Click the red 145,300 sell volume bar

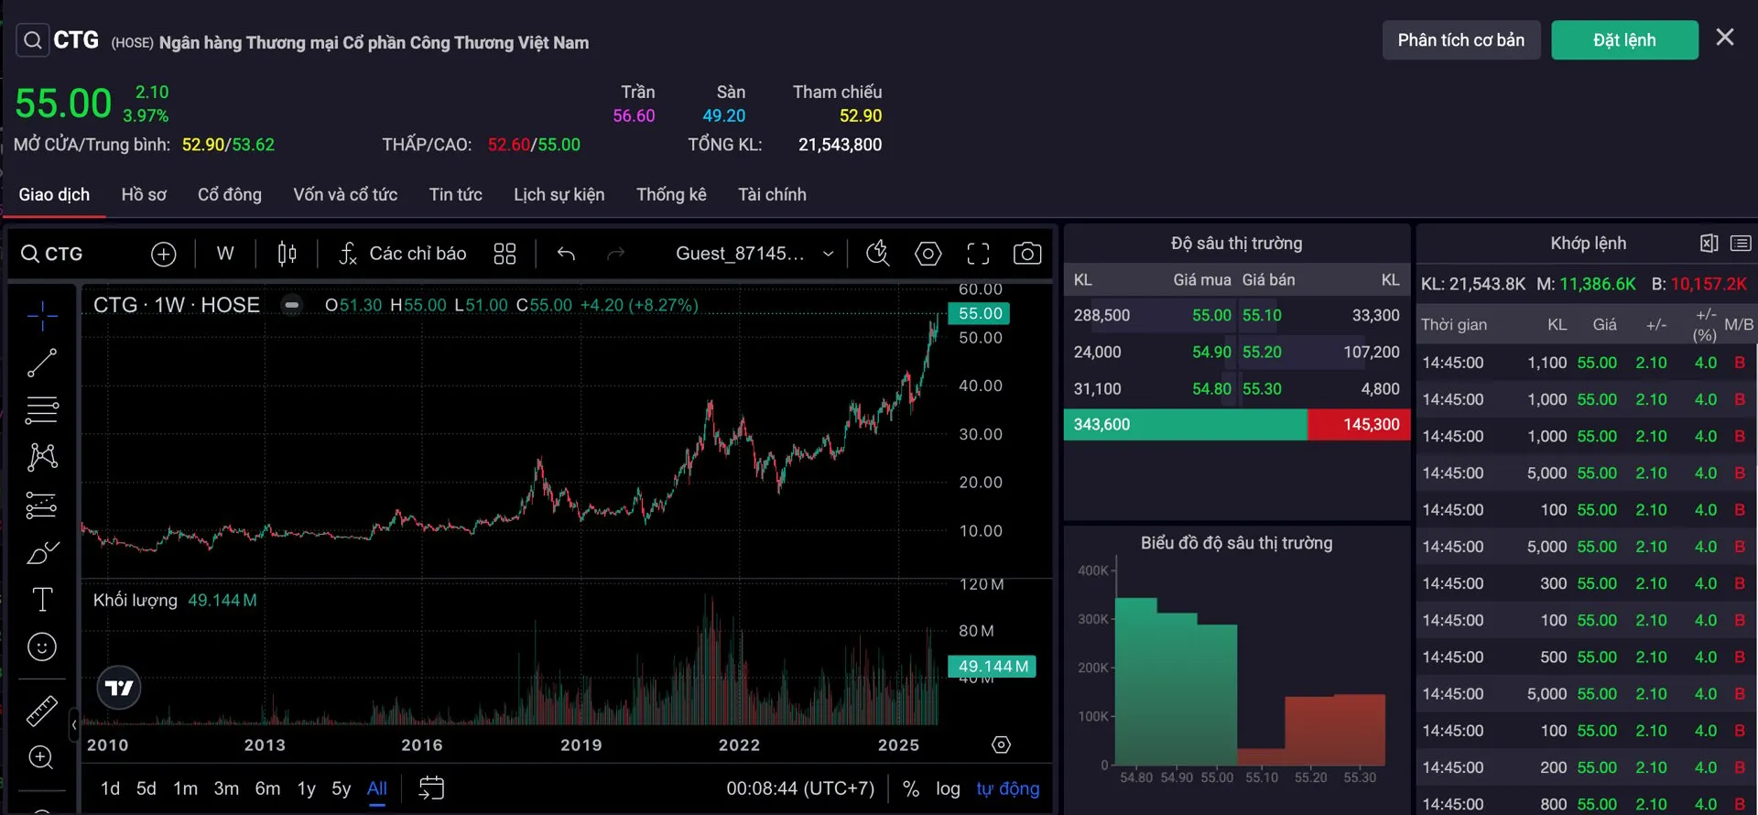click(1359, 425)
